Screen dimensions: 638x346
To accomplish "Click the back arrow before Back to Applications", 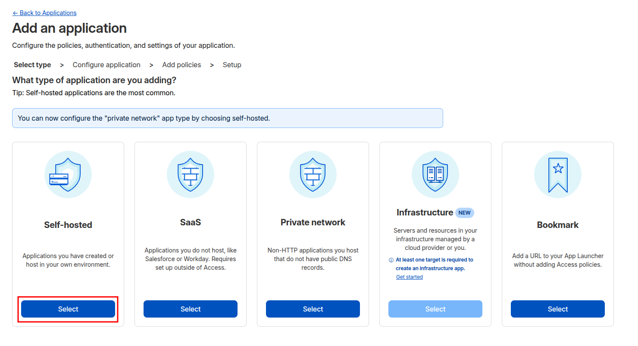I will [16, 12].
